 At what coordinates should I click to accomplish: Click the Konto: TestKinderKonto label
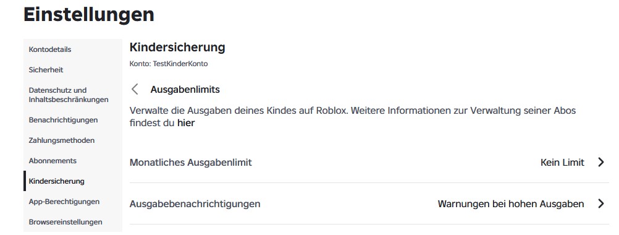point(169,64)
